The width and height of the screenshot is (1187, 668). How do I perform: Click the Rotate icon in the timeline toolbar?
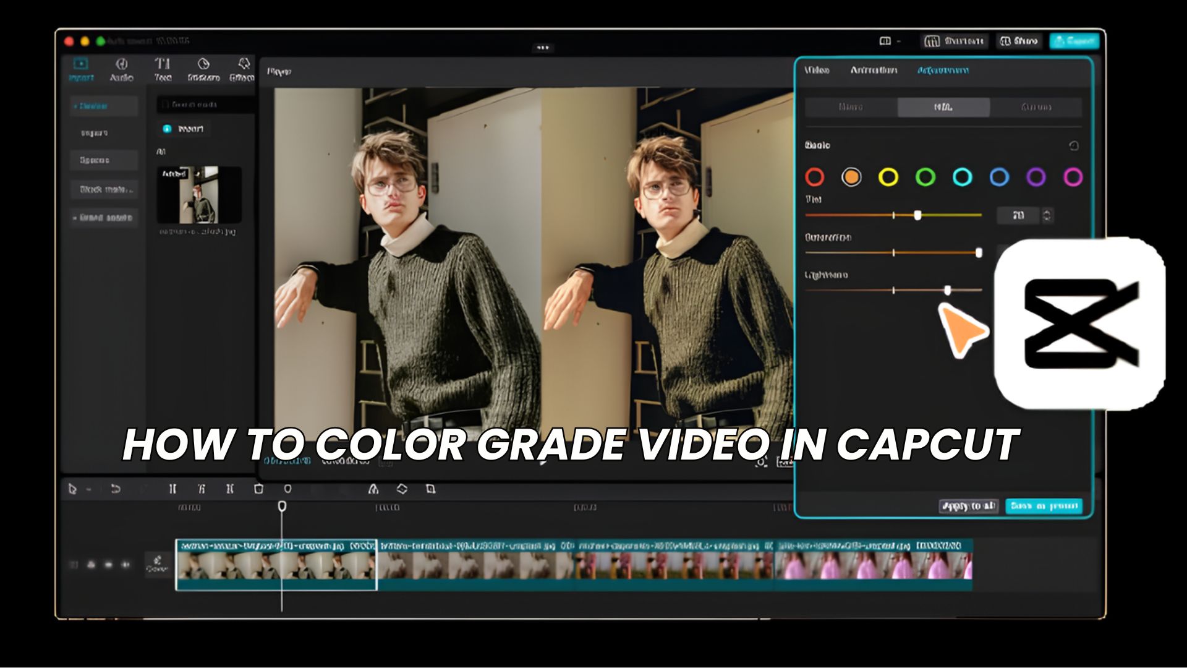[x=402, y=489]
